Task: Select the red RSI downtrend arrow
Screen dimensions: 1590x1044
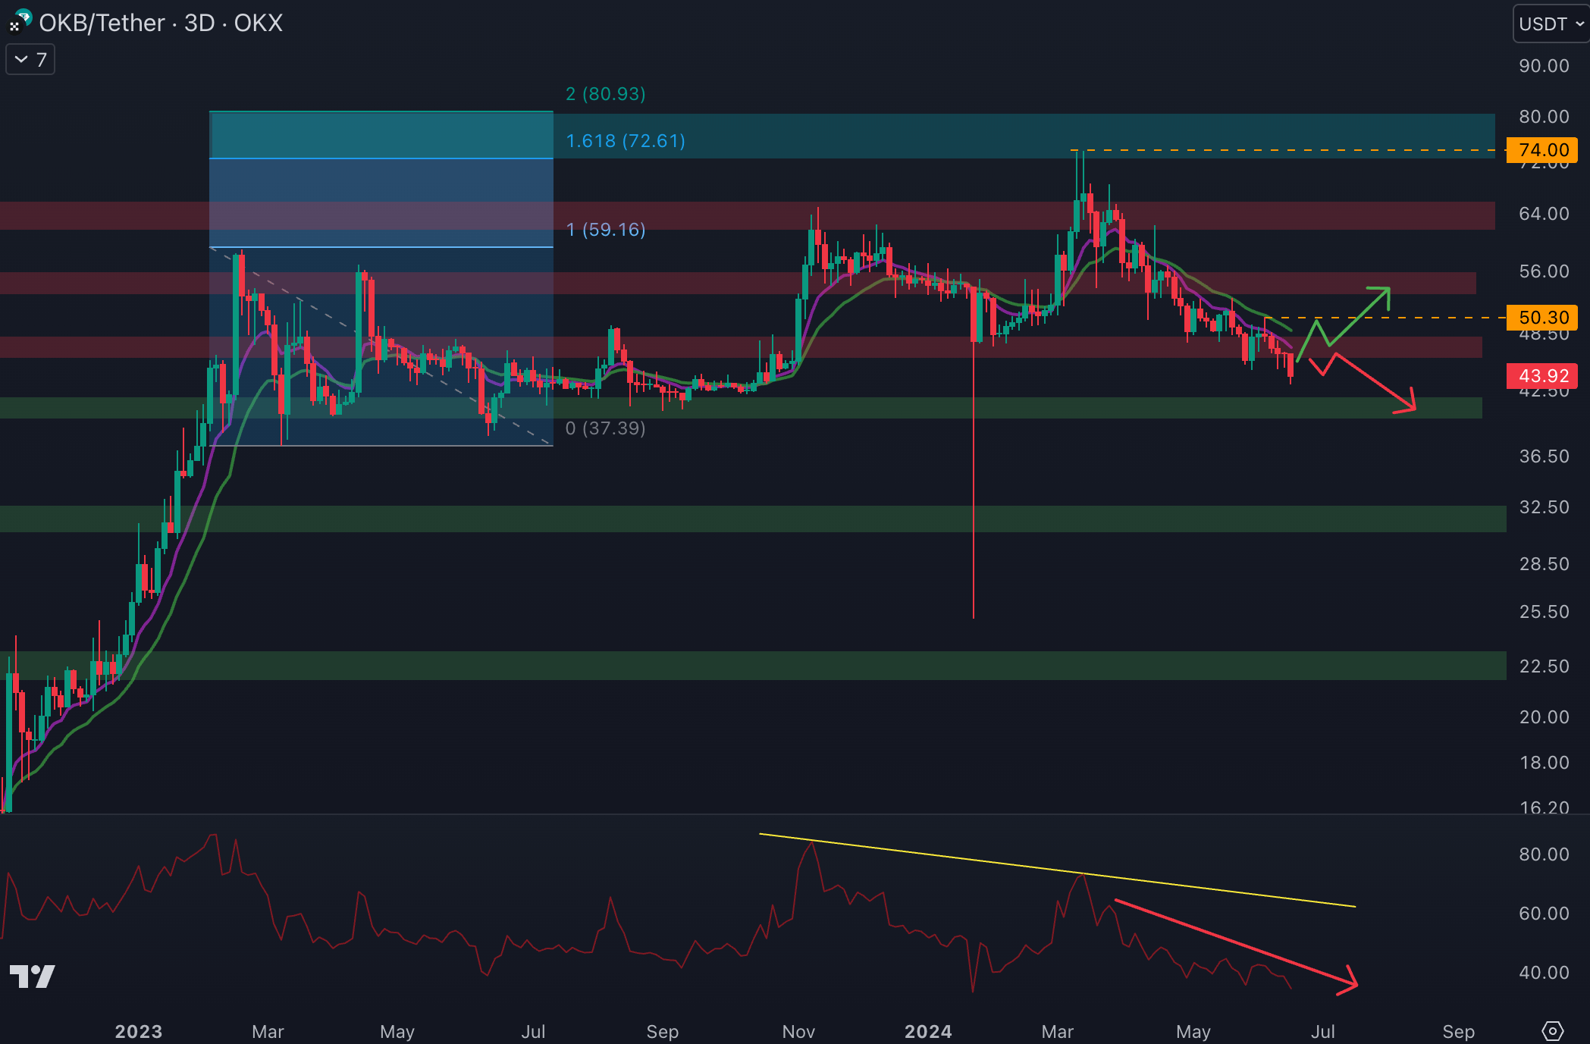Action: click(x=1236, y=942)
